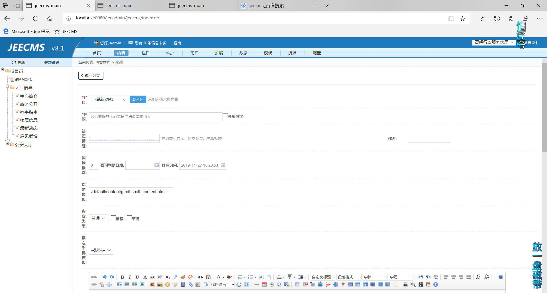The image size is (547, 293).
Task: Insert an anchor using the anchor icon
Action: click(109, 284)
